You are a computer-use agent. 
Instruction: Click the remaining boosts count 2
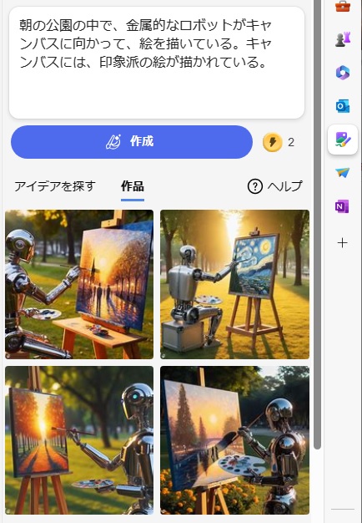point(291,142)
